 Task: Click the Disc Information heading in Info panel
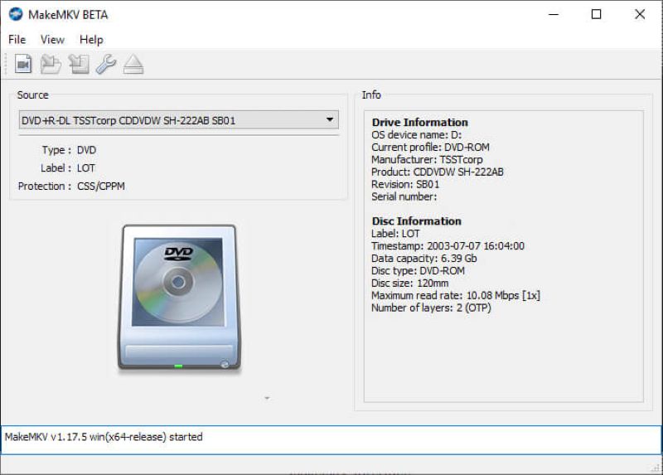[x=416, y=221]
